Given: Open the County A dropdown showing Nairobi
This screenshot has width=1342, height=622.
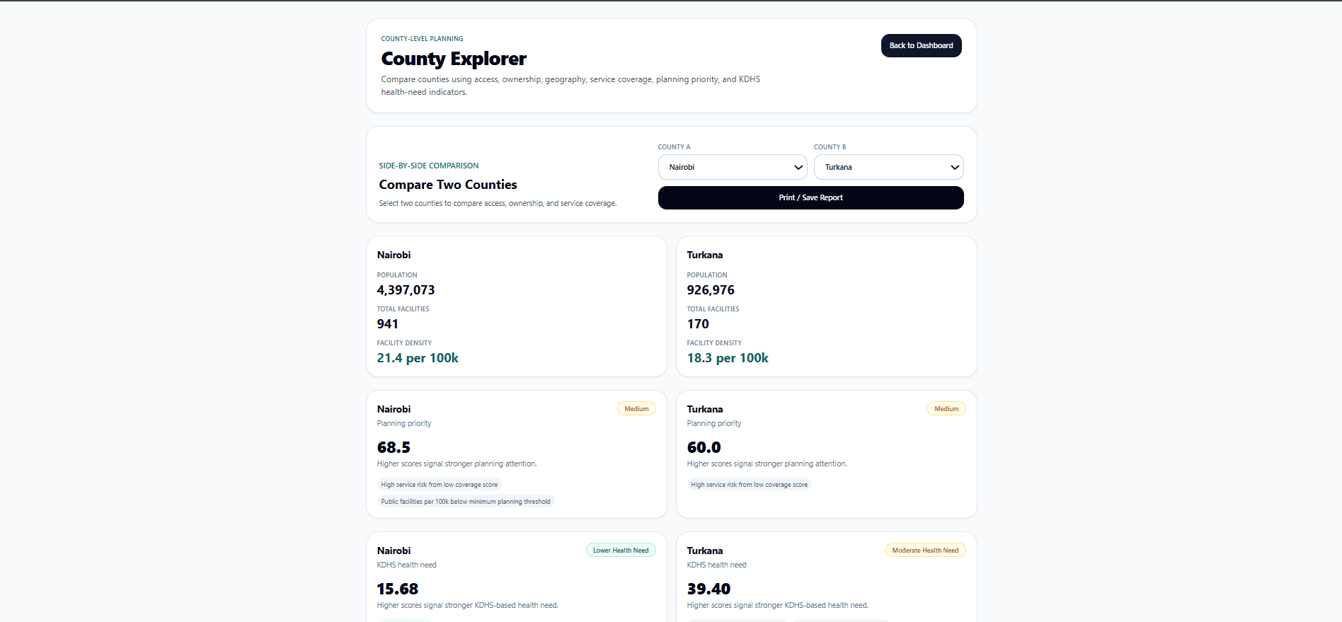Looking at the screenshot, I should [x=733, y=167].
